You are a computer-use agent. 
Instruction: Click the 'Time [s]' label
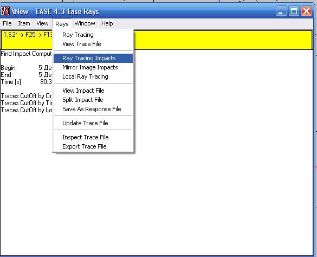pos(11,82)
